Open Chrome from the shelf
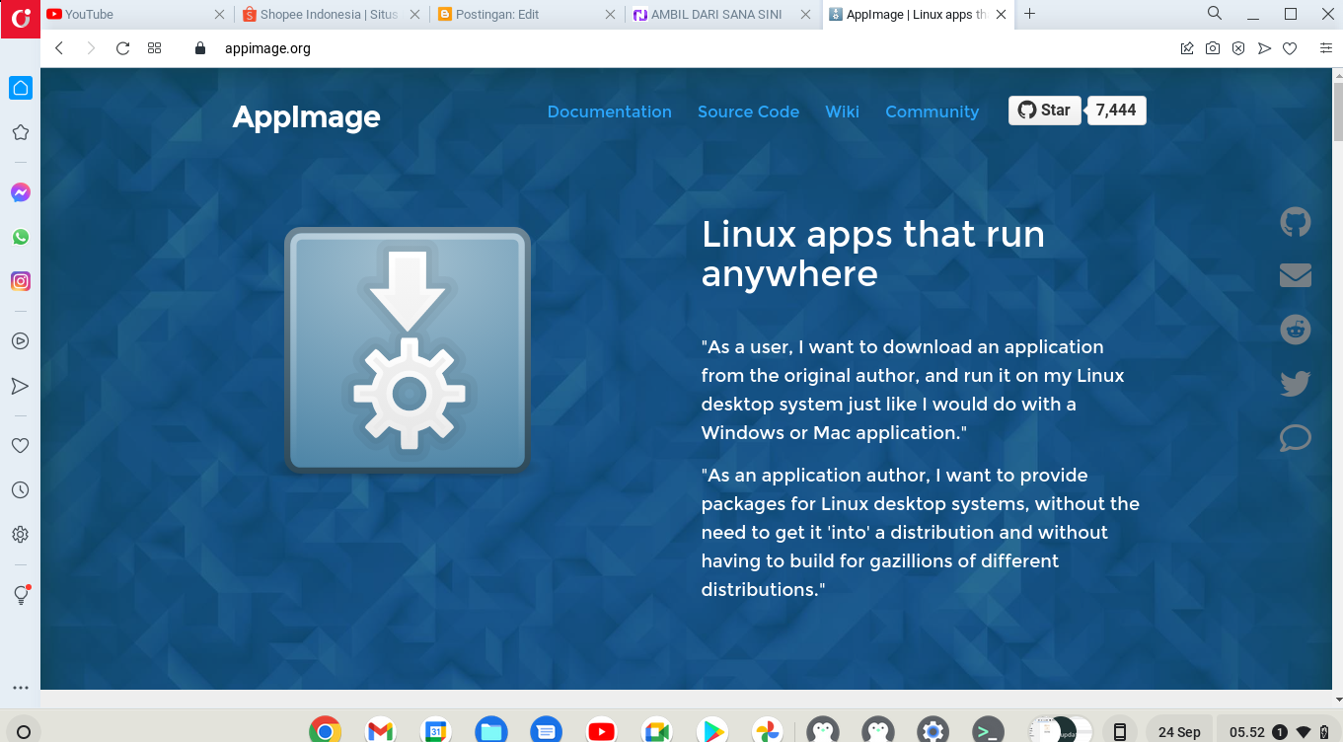 (x=325, y=731)
